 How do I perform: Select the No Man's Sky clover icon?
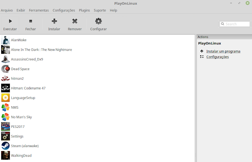(6, 117)
